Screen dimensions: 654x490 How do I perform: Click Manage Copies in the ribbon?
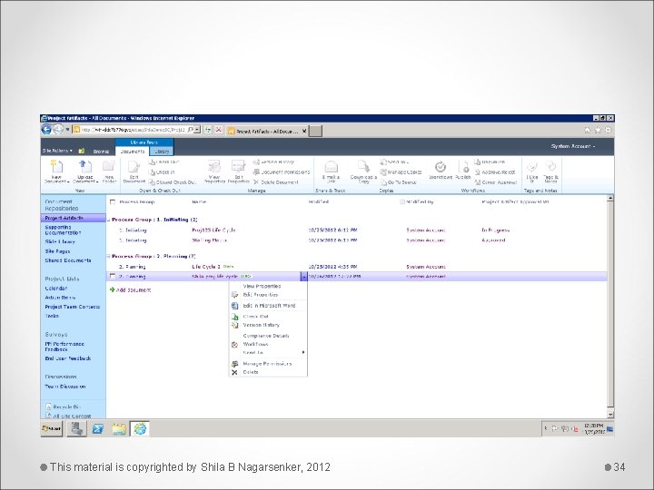pyautogui.click(x=401, y=171)
